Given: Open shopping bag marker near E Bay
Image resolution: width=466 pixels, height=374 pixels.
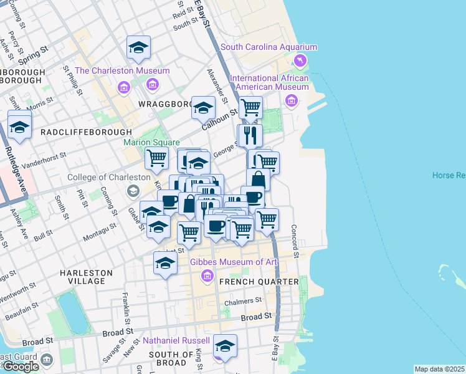Looking at the screenshot, I should coord(259,180).
